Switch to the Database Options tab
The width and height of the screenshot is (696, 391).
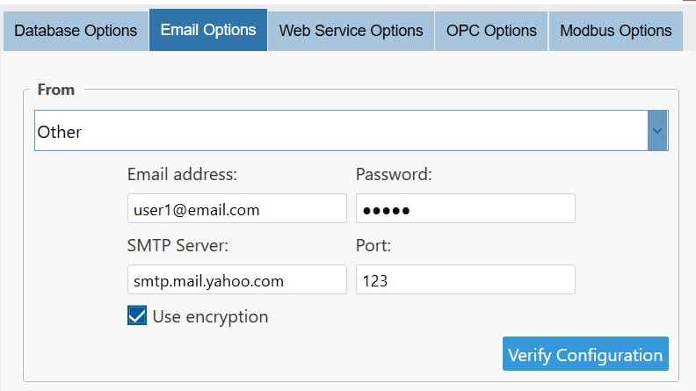[x=76, y=31]
